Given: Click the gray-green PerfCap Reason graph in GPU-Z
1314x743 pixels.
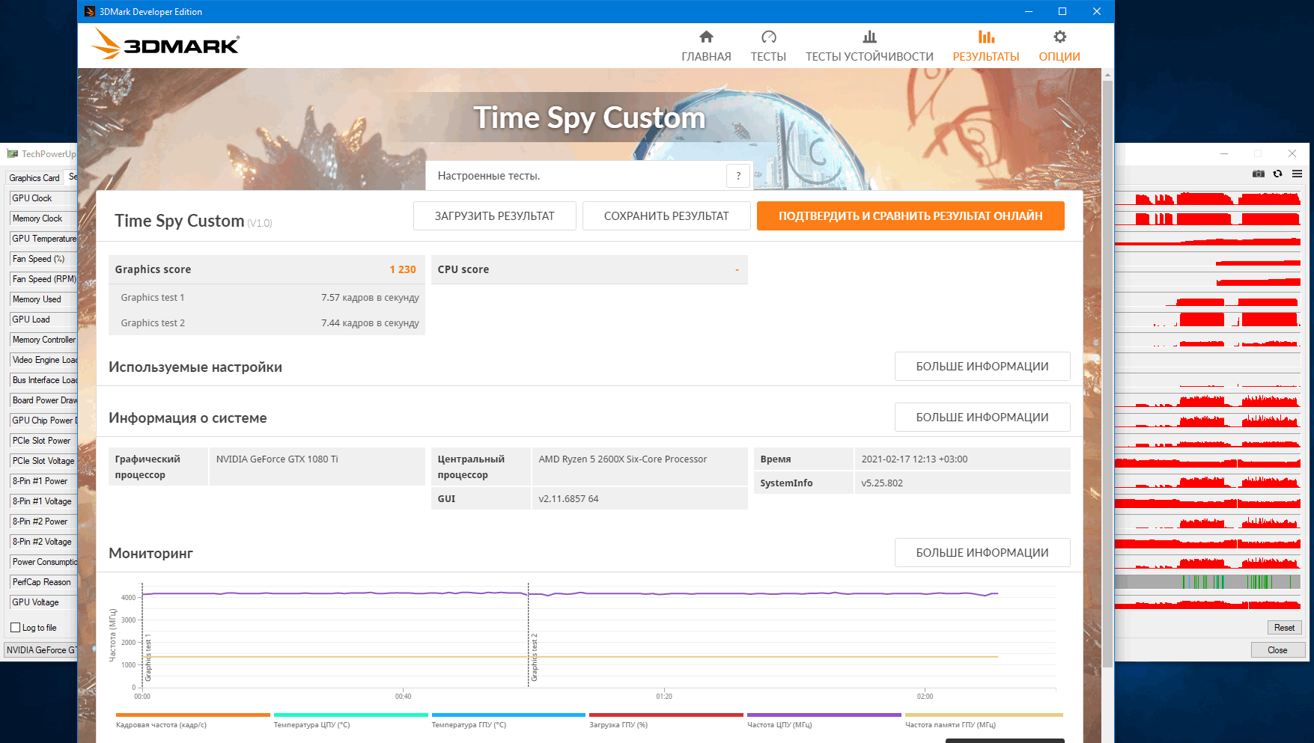Looking at the screenshot, I should click(1208, 581).
